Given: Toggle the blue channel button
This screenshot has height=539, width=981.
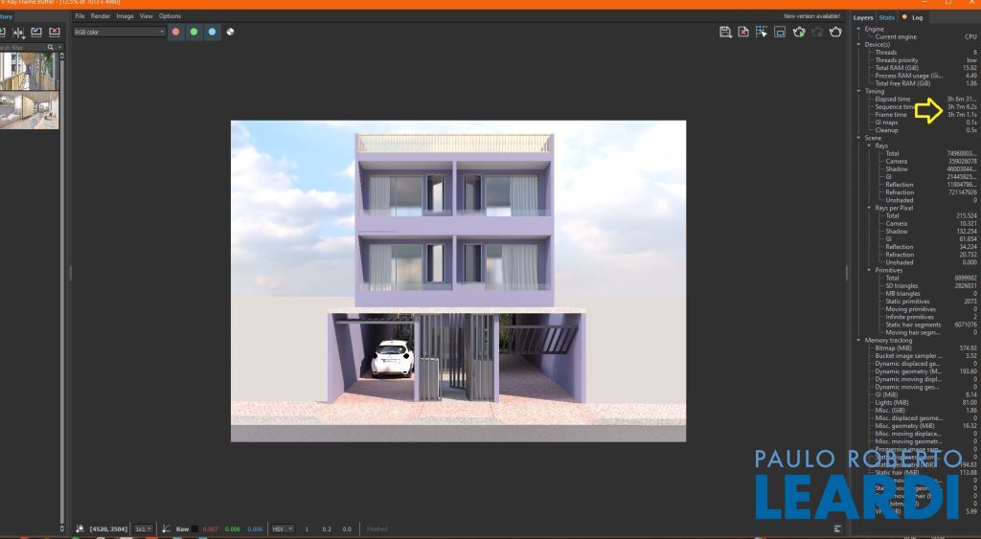Looking at the screenshot, I should tap(212, 32).
